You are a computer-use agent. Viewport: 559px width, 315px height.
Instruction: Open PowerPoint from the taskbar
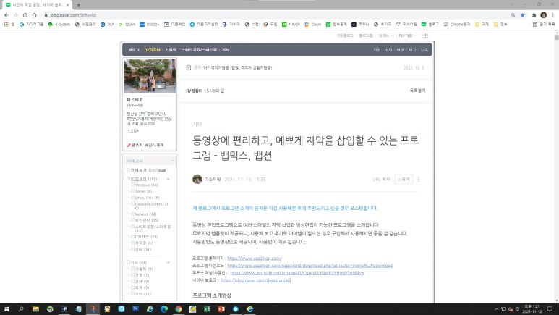pos(221,309)
